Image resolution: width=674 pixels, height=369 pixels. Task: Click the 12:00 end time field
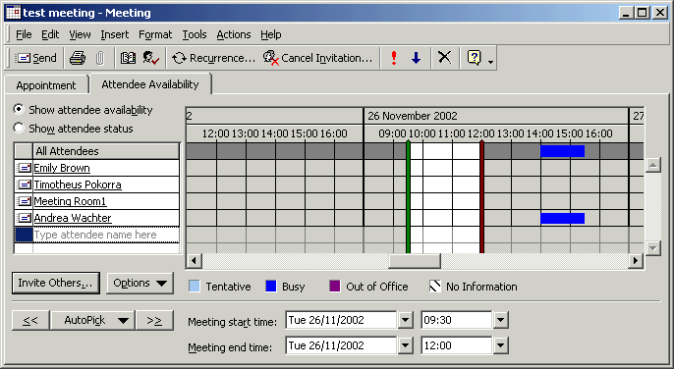457,345
